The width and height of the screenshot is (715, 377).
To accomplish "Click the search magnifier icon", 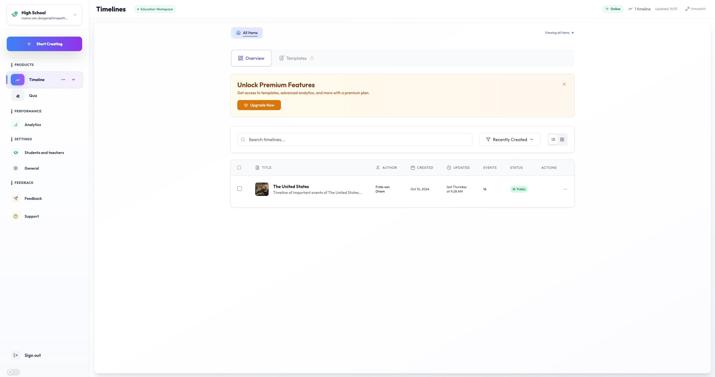I will (x=243, y=139).
